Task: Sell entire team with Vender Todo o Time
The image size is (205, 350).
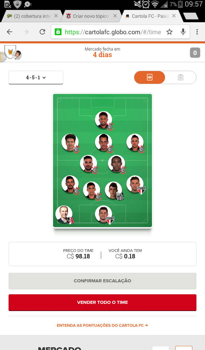Action: click(x=102, y=302)
